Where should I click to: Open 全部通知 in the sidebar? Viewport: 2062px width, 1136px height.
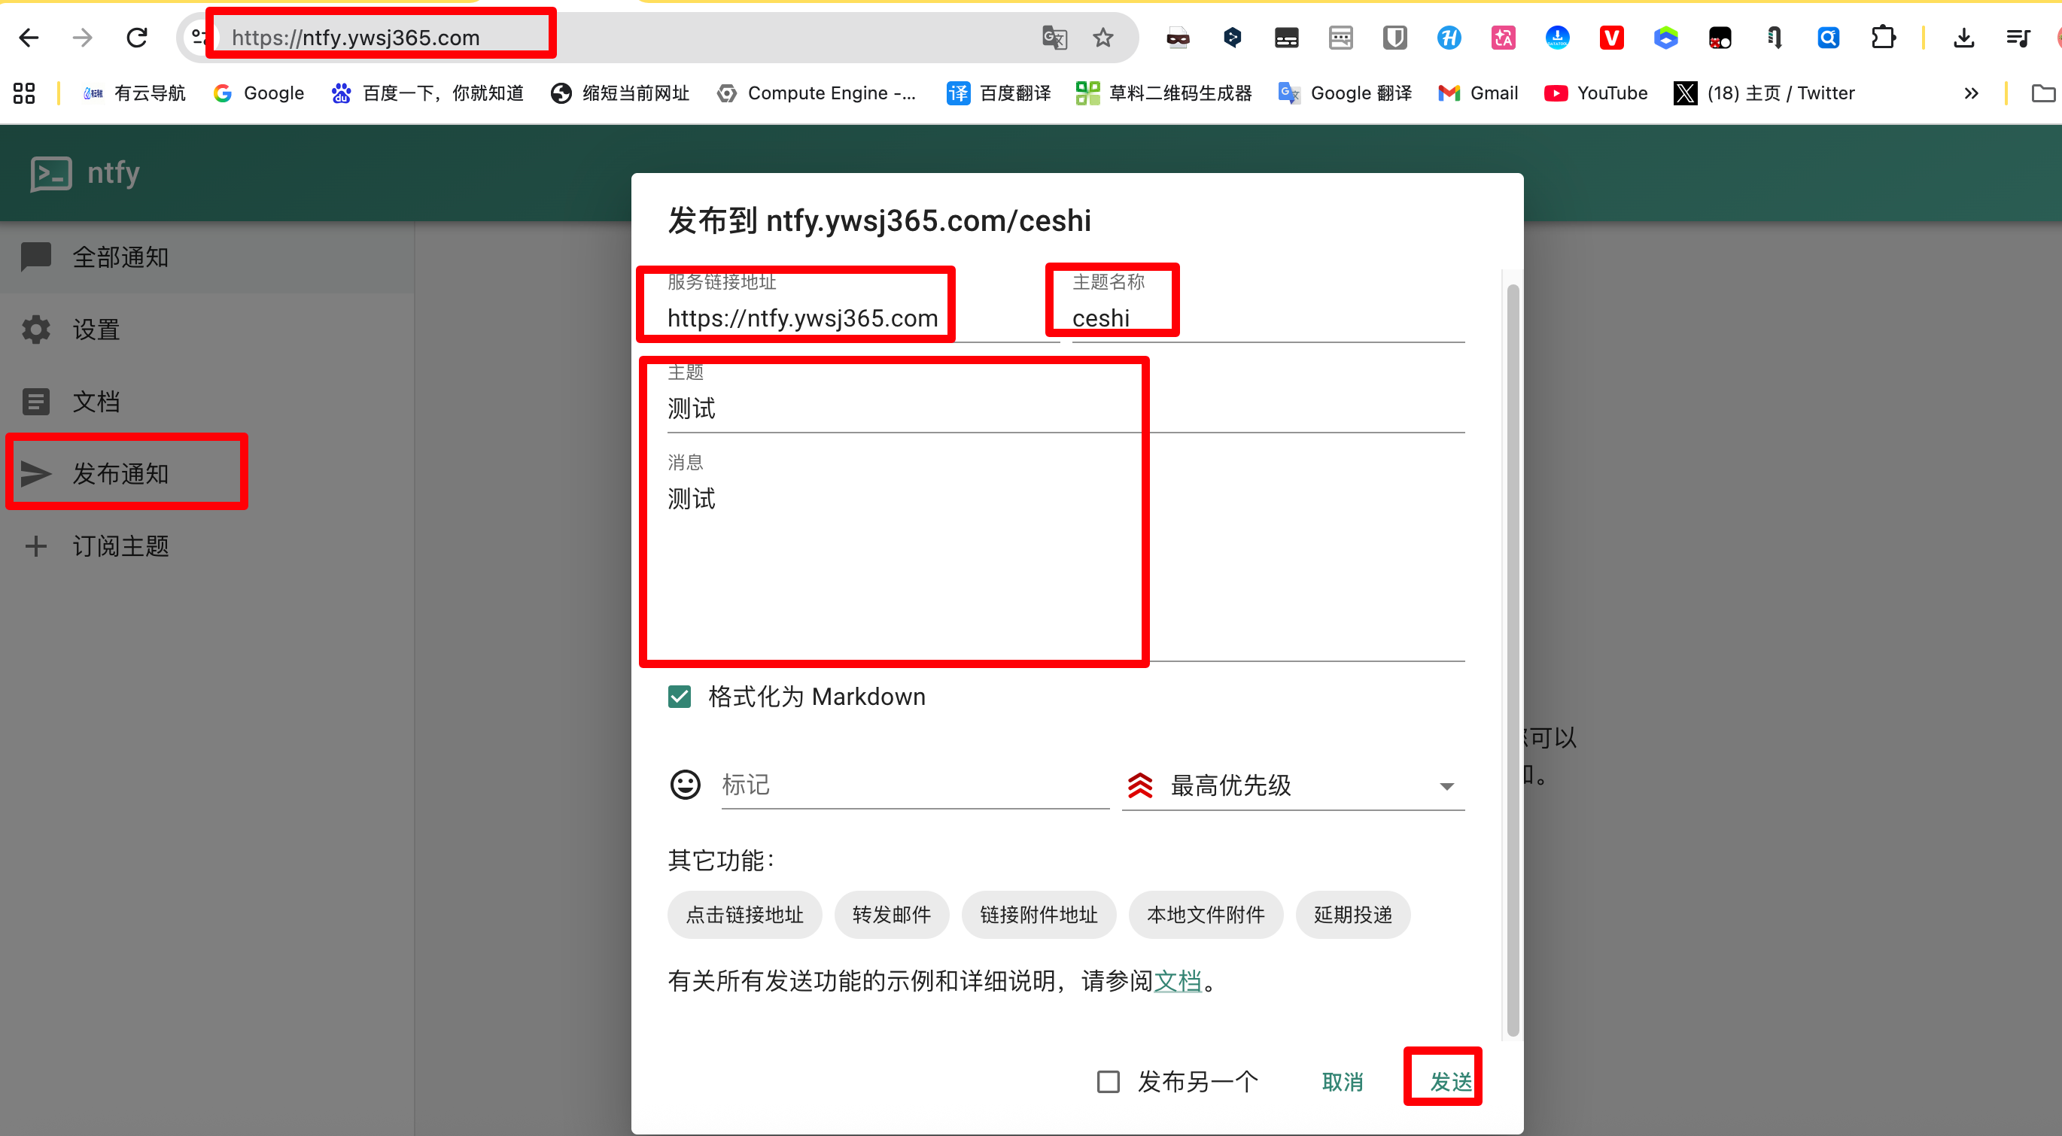pos(206,257)
